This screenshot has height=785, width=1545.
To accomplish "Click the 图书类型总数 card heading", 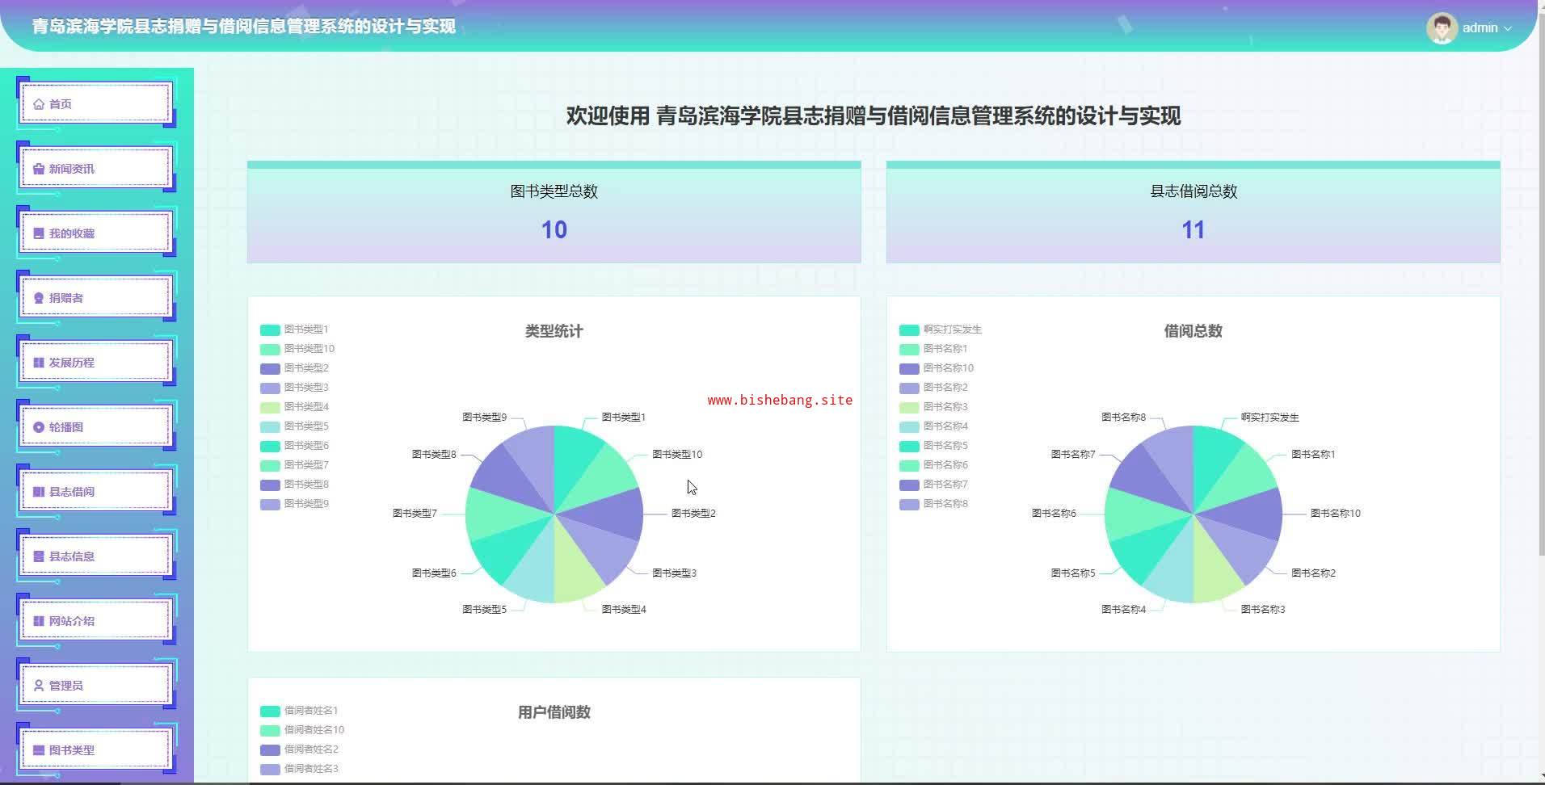I will point(554,191).
